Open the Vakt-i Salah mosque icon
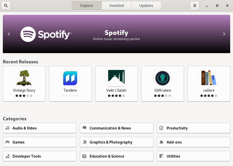Viewport: 233px width, 166px height. 116,78
